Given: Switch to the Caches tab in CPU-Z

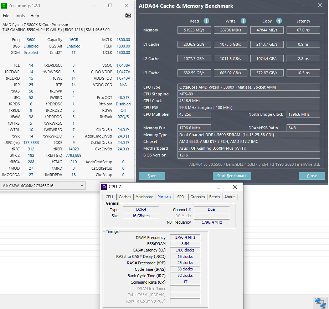Looking at the screenshot, I should (x=125, y=197).
